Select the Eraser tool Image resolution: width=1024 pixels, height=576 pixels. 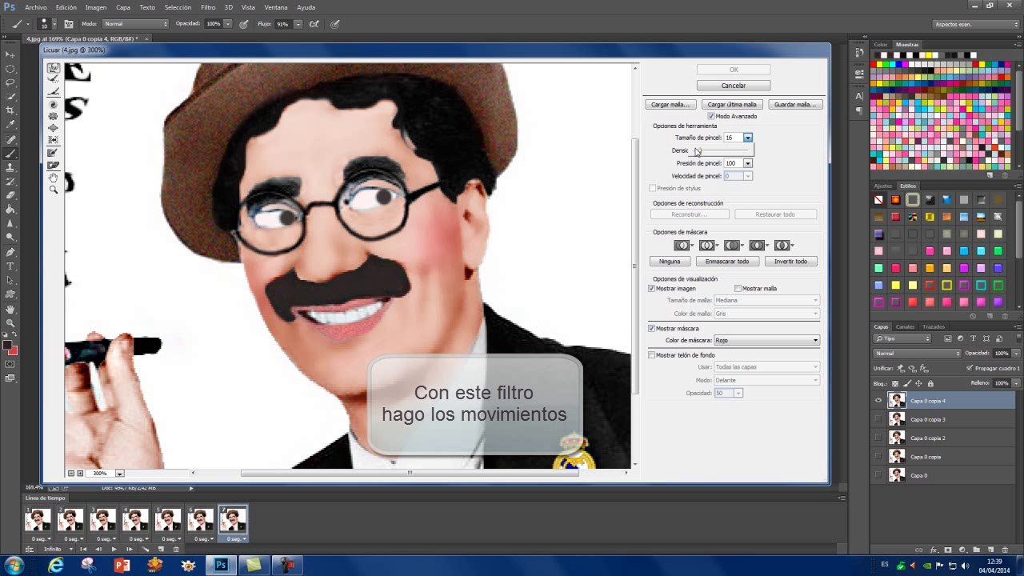[10, 194]
